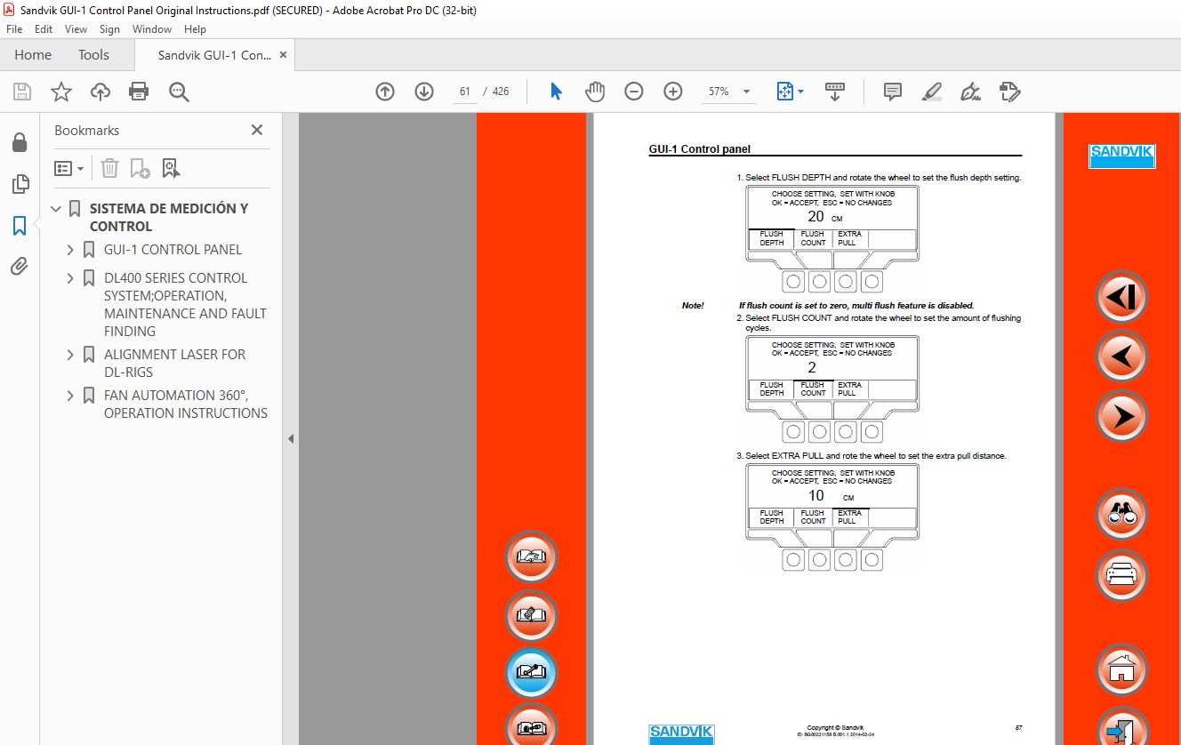This screenshot has height=745, width=1181.
Task: Add new bookmark icon
Action: pos(140,168)
